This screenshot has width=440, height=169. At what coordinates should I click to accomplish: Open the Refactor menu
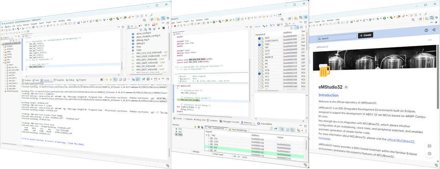click(x=26, y=25)
